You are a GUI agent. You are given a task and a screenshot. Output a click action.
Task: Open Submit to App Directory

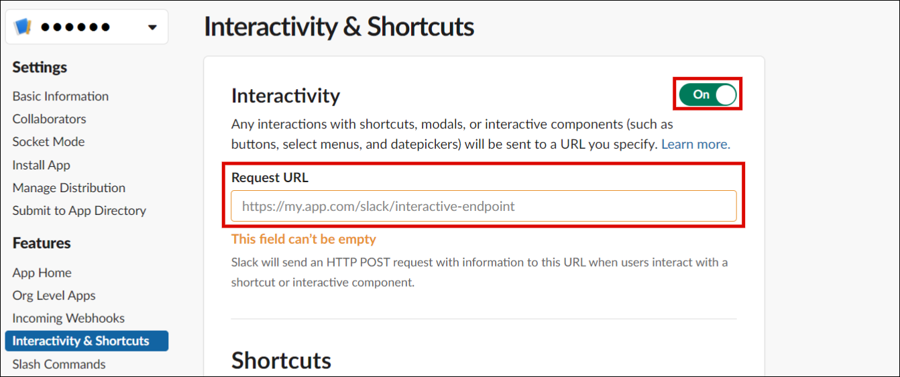click(79, 210)
